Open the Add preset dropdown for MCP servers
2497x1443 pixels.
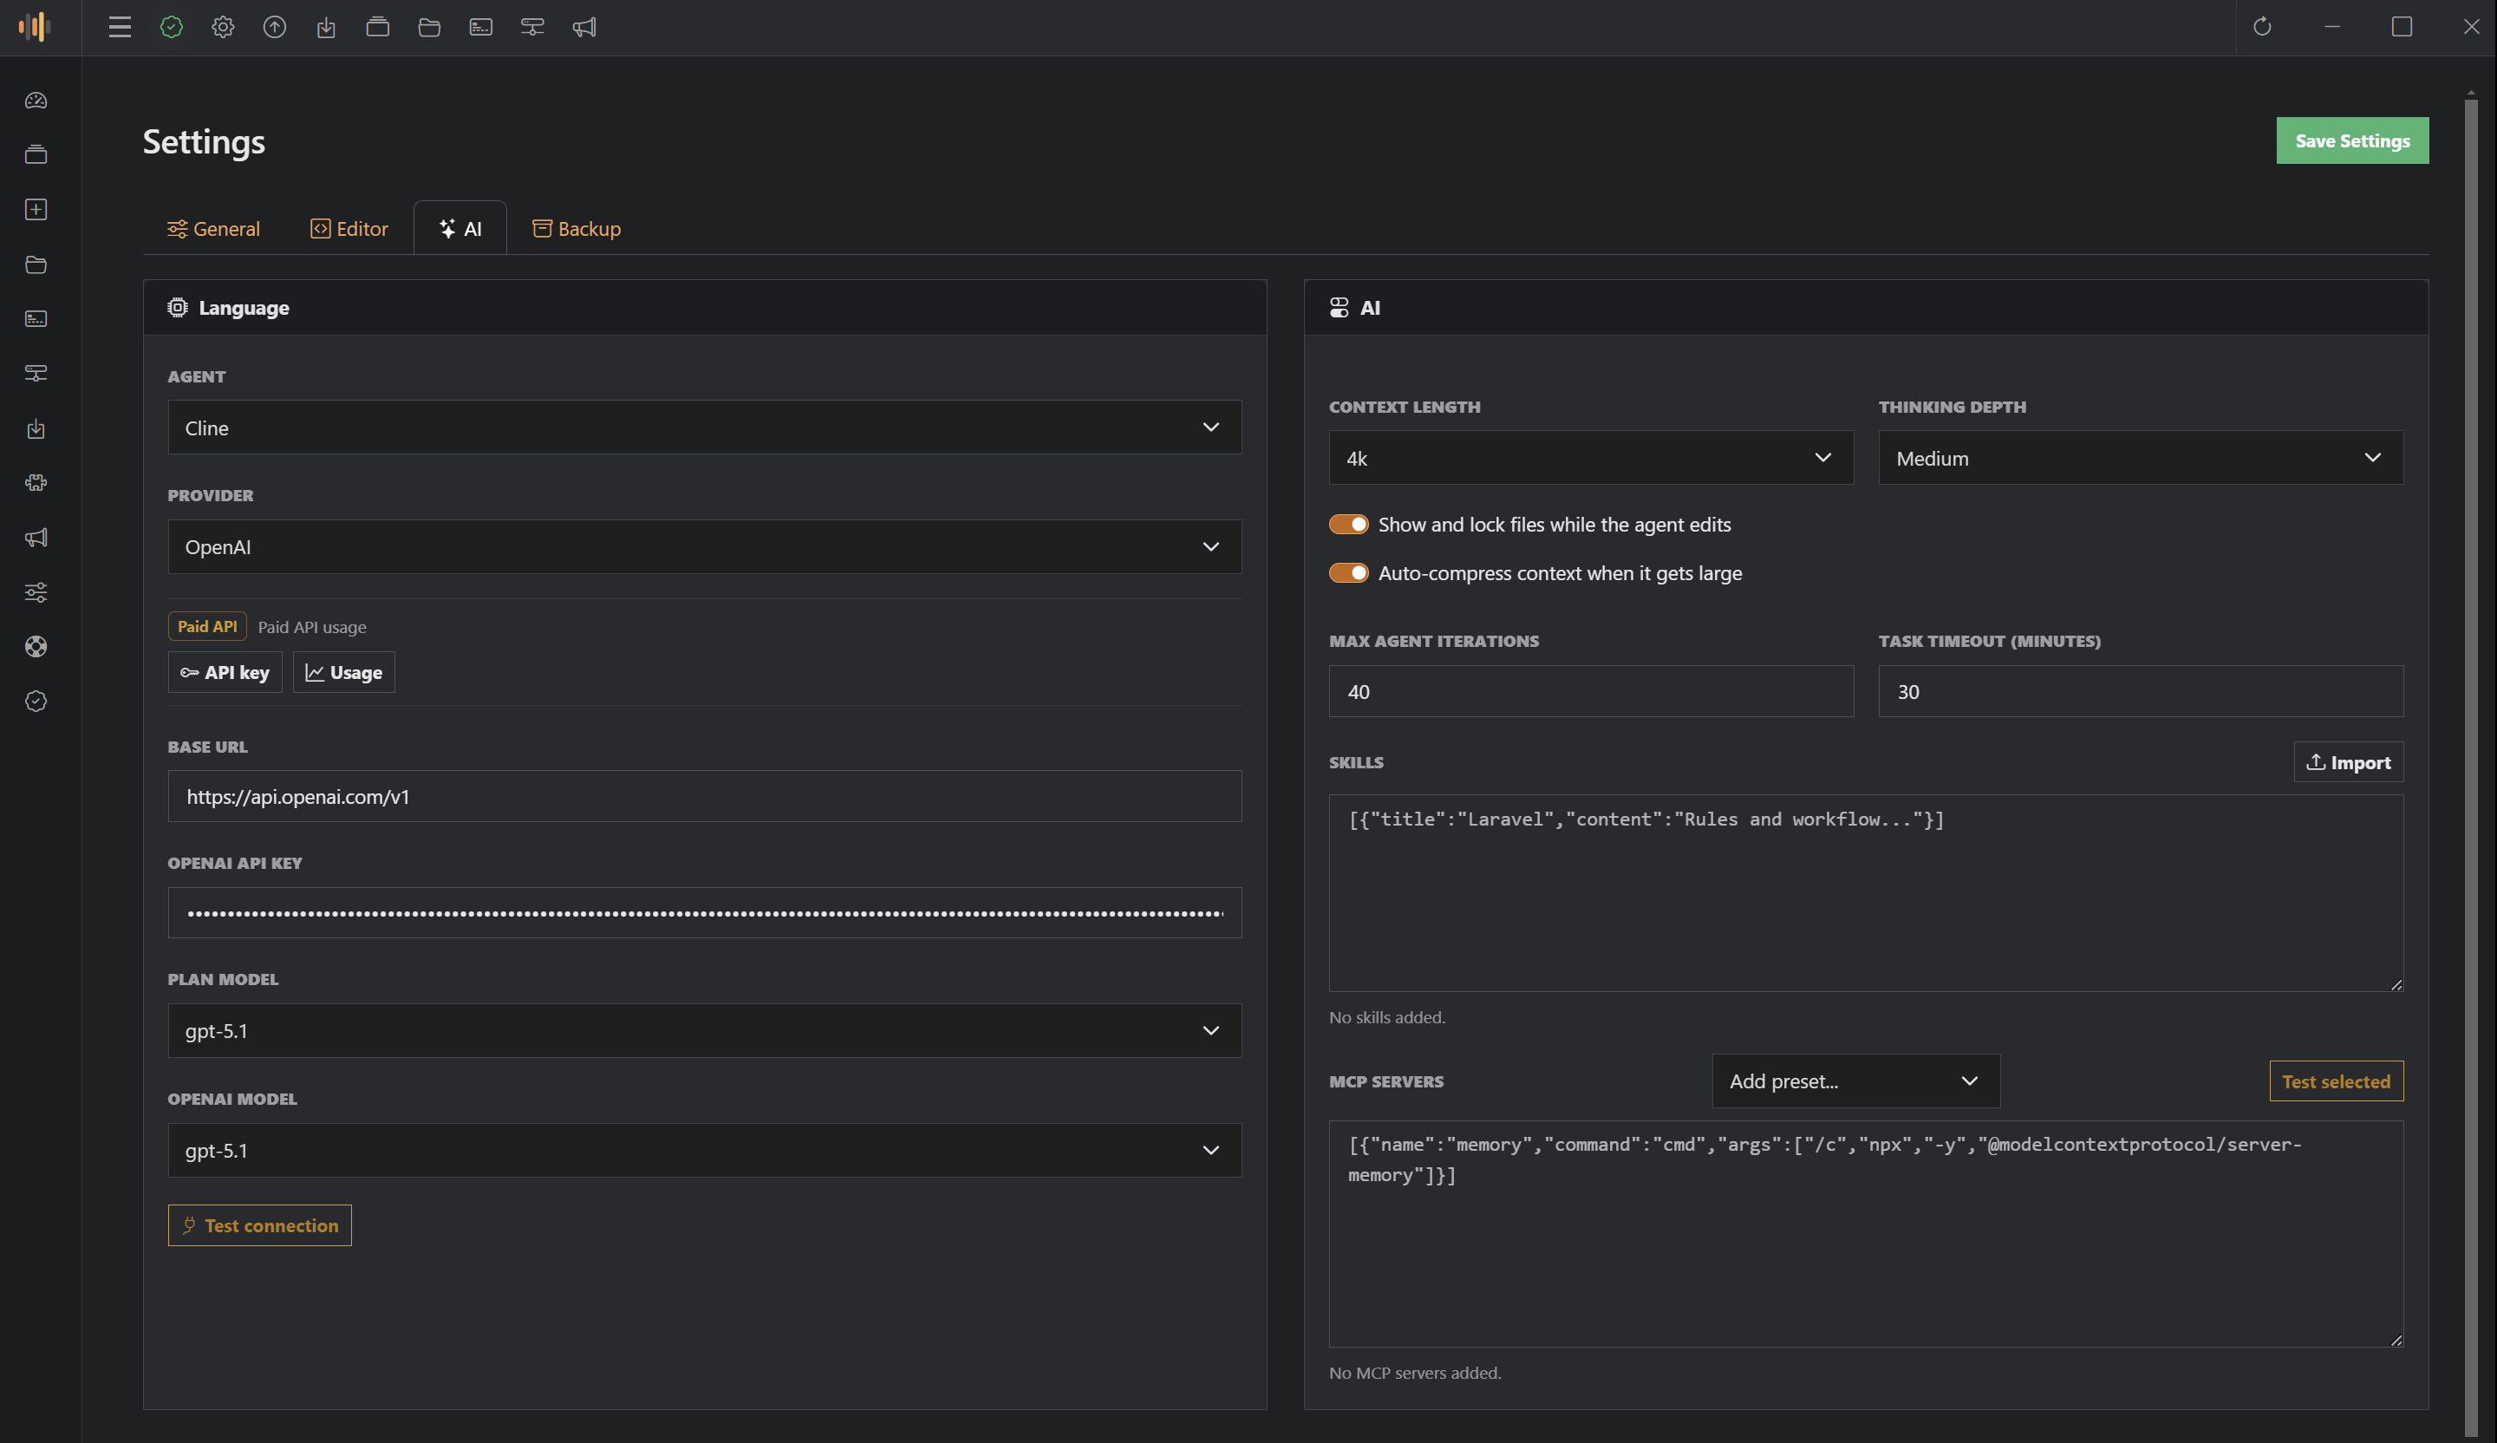pos(1856,1081)
